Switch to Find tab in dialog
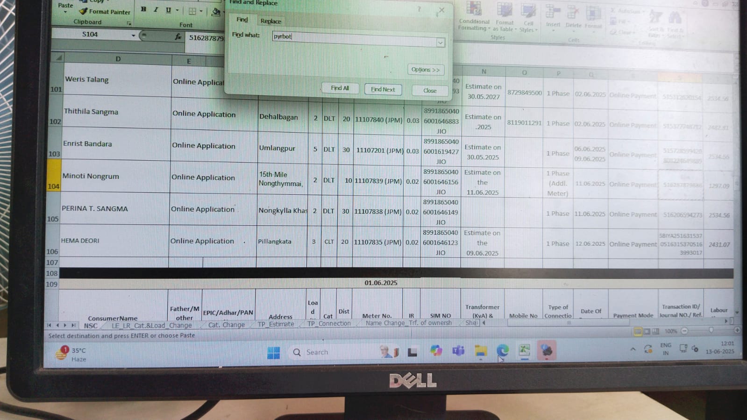 tap(242, 20)
